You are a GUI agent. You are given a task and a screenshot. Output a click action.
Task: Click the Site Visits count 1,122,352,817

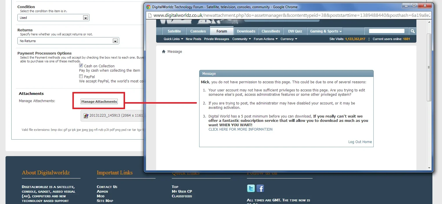[x=355, y=39]
